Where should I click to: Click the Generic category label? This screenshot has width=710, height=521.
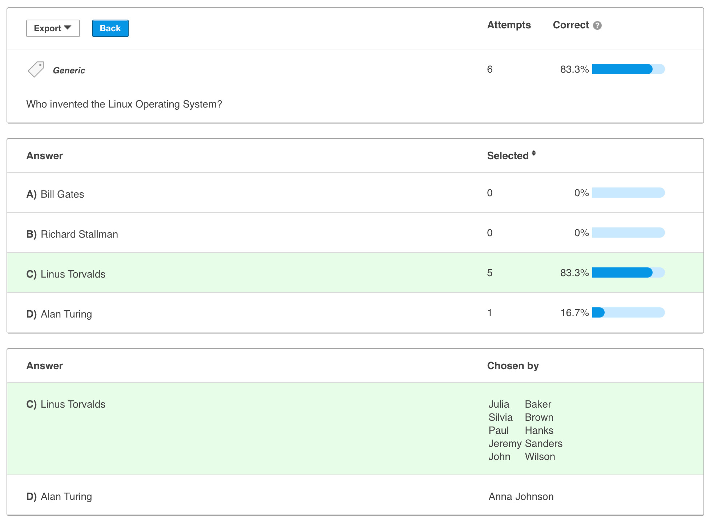(x=69, y=70)
